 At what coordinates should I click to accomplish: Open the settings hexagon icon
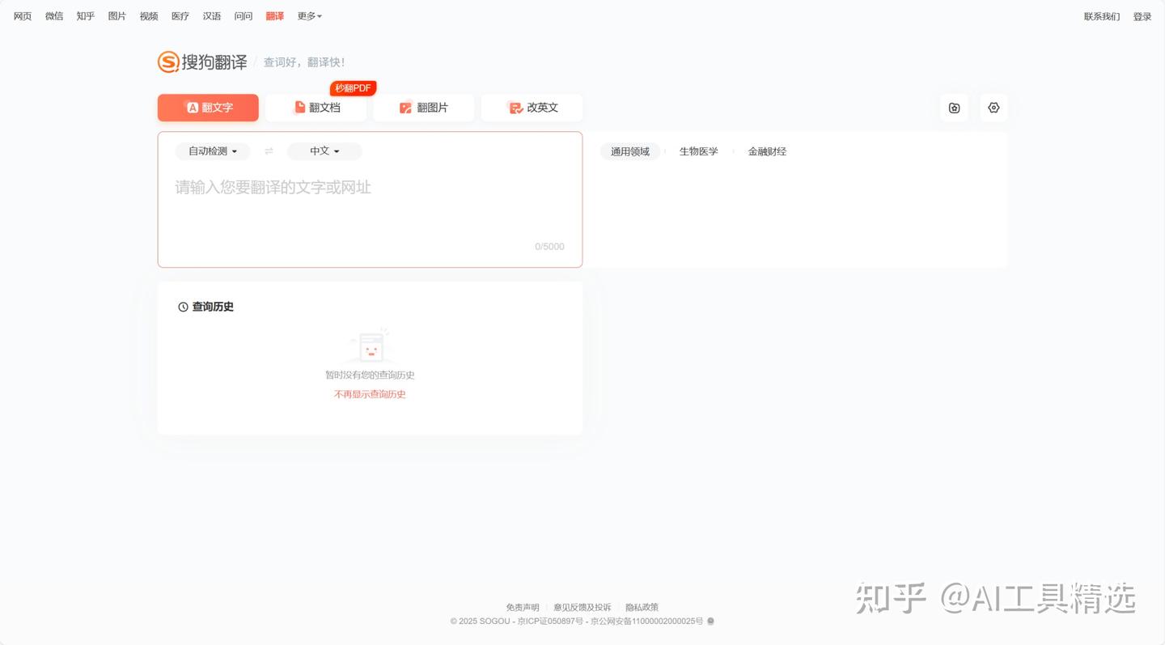click(x=994, y=108)
